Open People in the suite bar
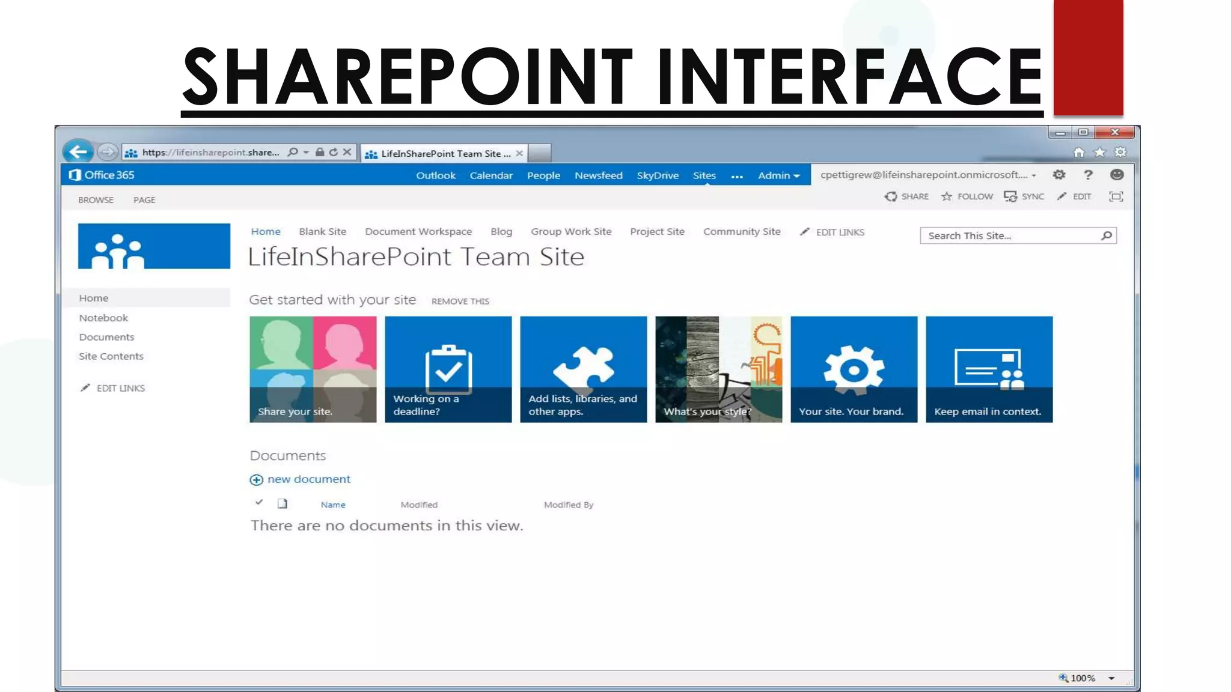This screenshot has height=692, width=1231. point(543,175)
